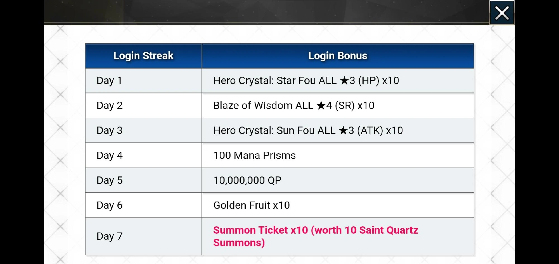Click the Blaze of Wisdom reward text
The height and width of the screenshot is (264, 559).
(x=294, y=105)
